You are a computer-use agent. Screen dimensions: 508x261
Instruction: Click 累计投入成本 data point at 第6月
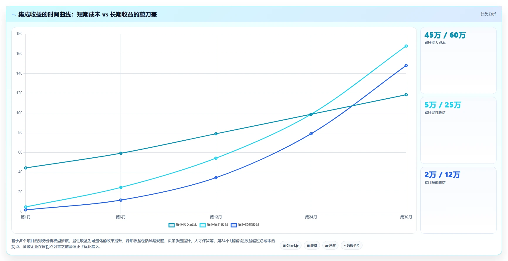(x=121, y=153)
